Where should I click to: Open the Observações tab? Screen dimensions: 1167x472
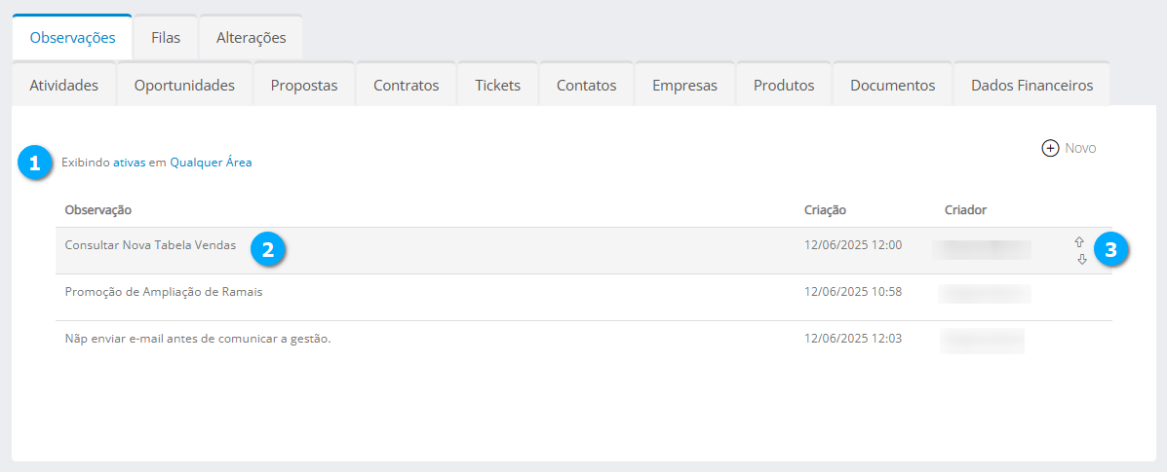pos(73,38)
